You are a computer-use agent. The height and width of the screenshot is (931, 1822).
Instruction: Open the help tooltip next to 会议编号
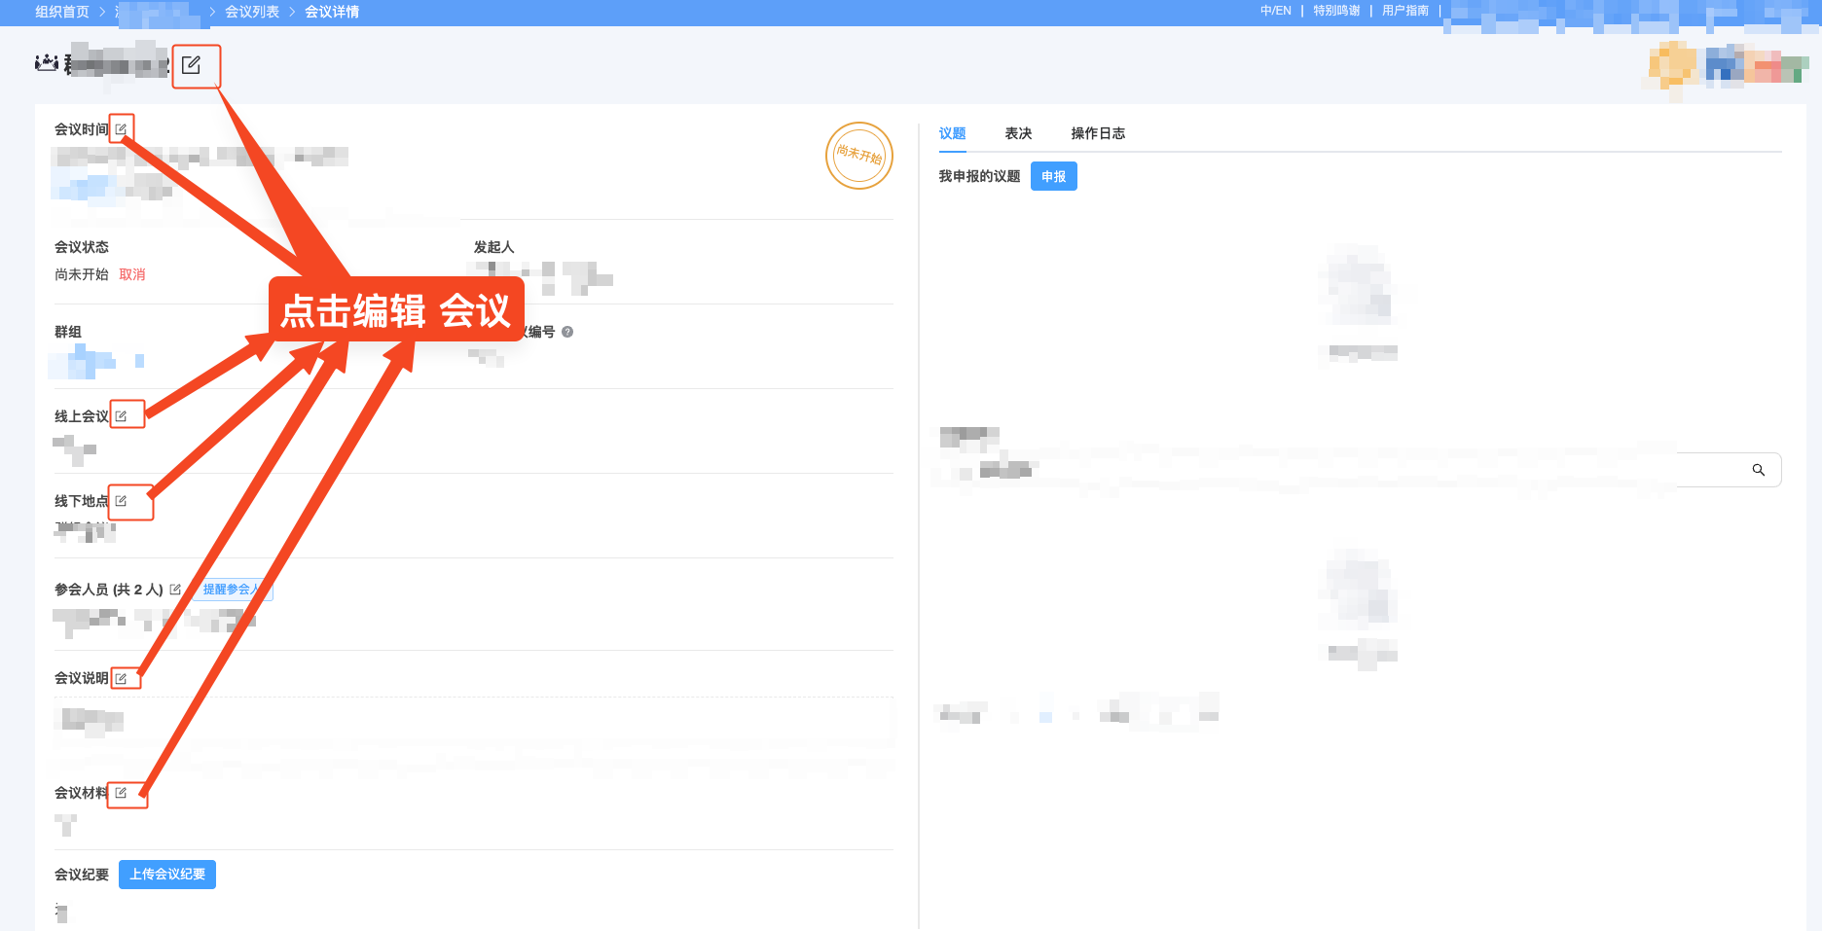(x=567, y=331)
